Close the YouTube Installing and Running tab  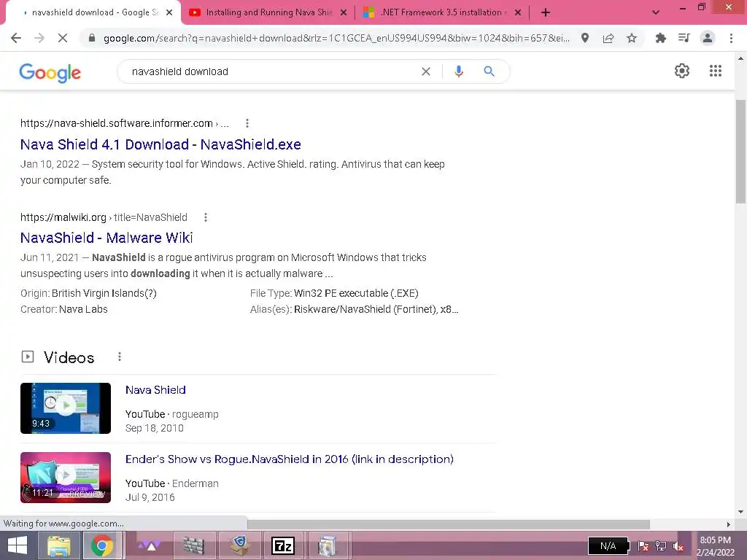[x=344, y=12]
